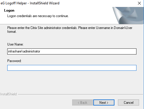
Task: Click the 'infrashare\administrator' text in username box
Action: 24,51
